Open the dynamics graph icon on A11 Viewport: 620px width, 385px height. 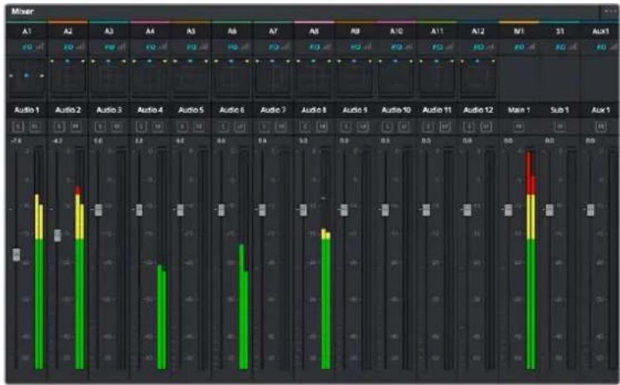pyautogui.click(x=449, y=47)
